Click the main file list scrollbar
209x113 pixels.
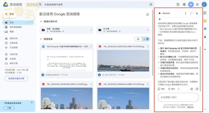click(x=153, y=42)
